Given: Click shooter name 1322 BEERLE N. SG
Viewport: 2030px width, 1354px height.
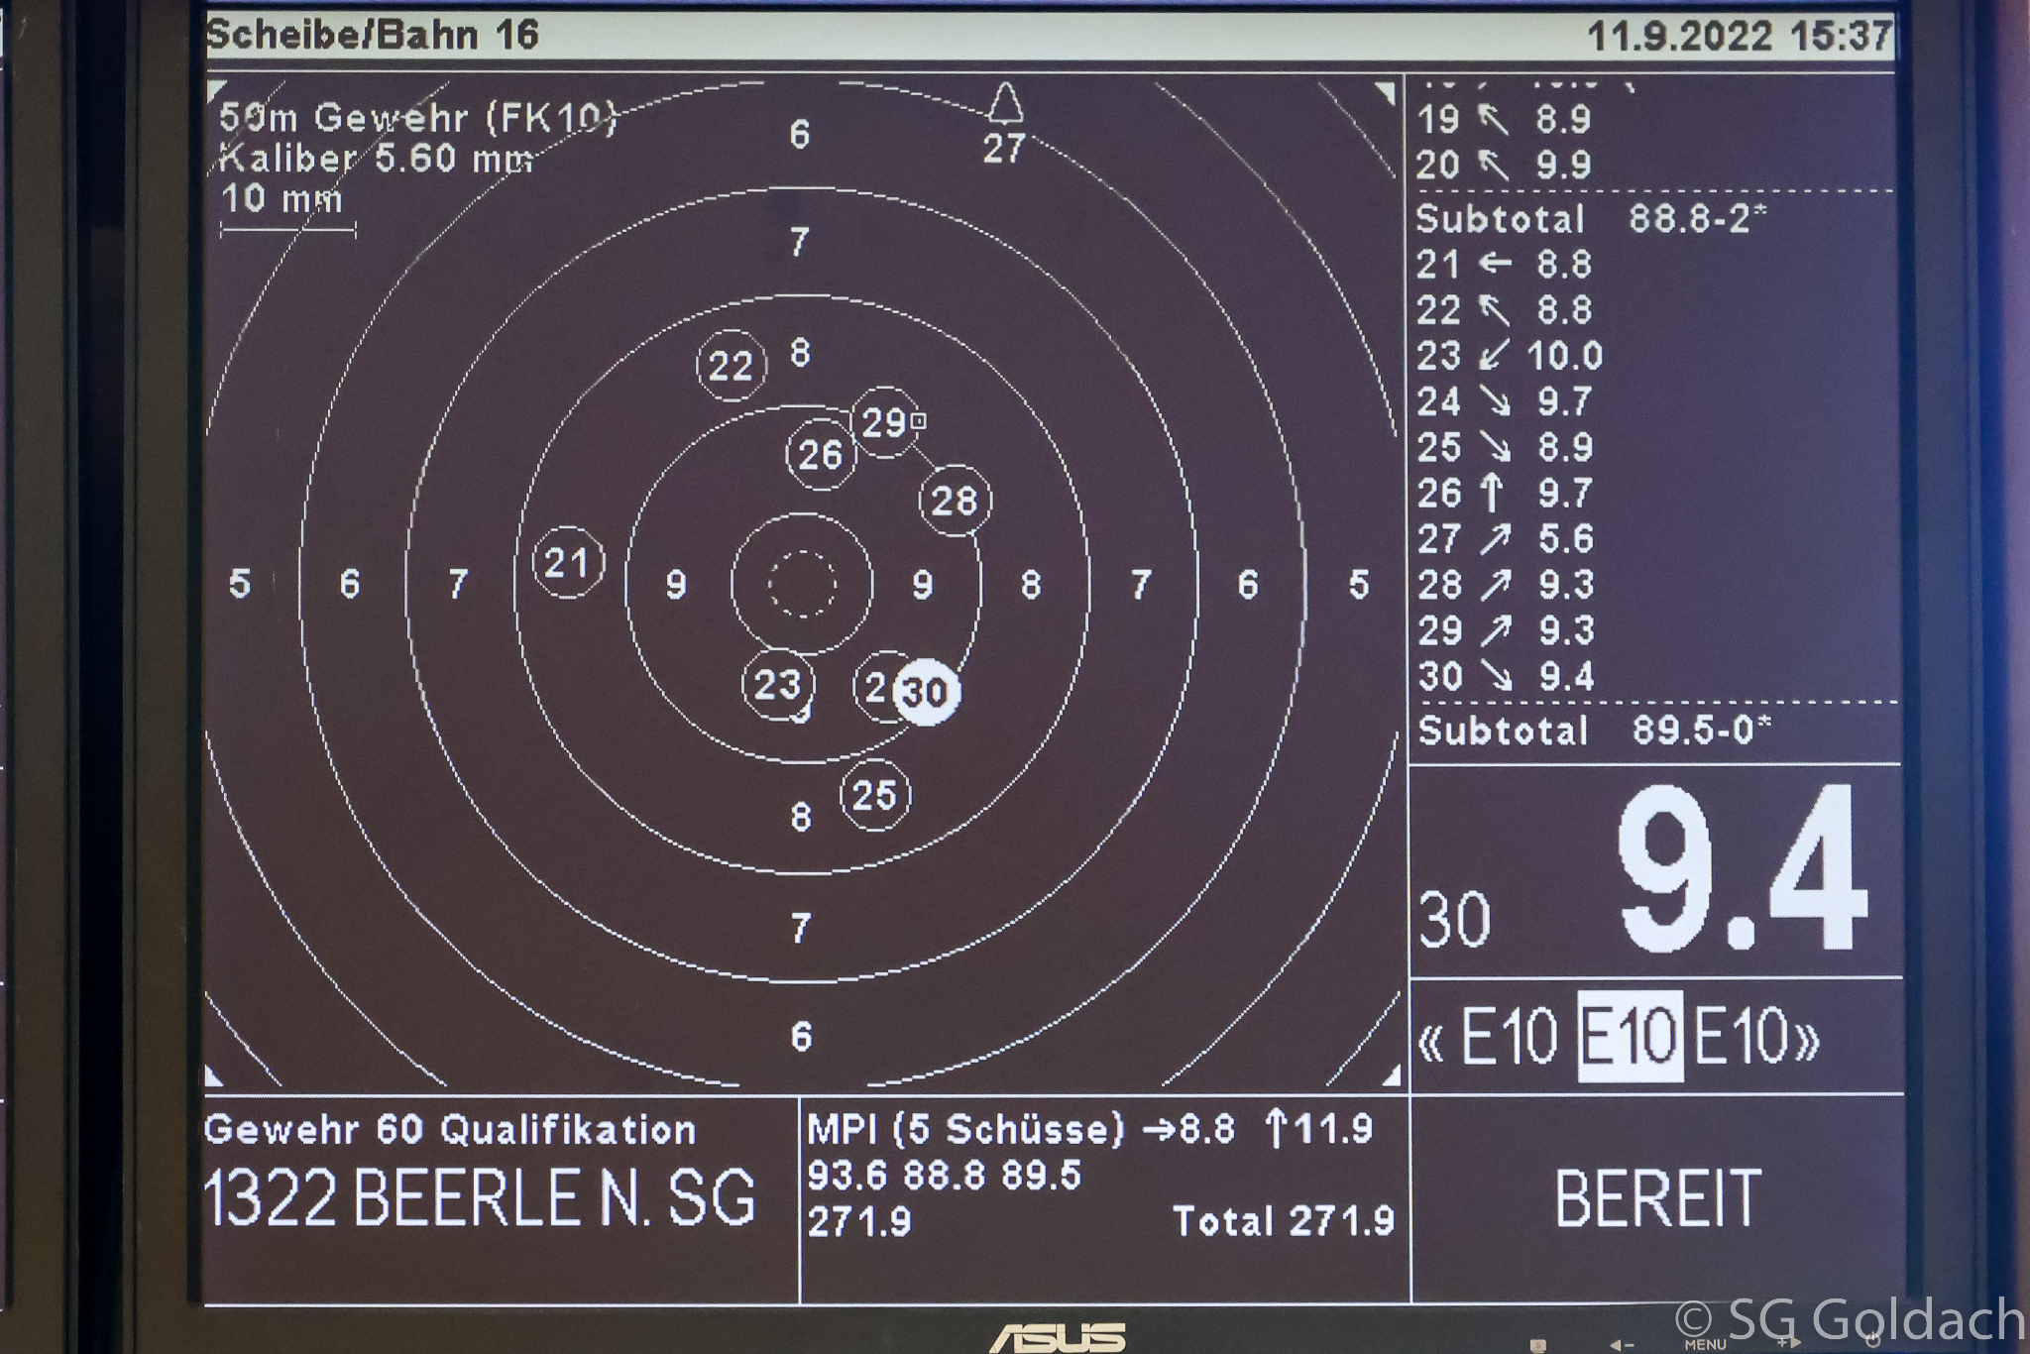Looking at the screenshot, I should click(x=480, y=1197).
